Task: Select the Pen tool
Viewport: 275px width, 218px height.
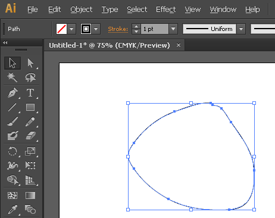Action: (12, 93)
